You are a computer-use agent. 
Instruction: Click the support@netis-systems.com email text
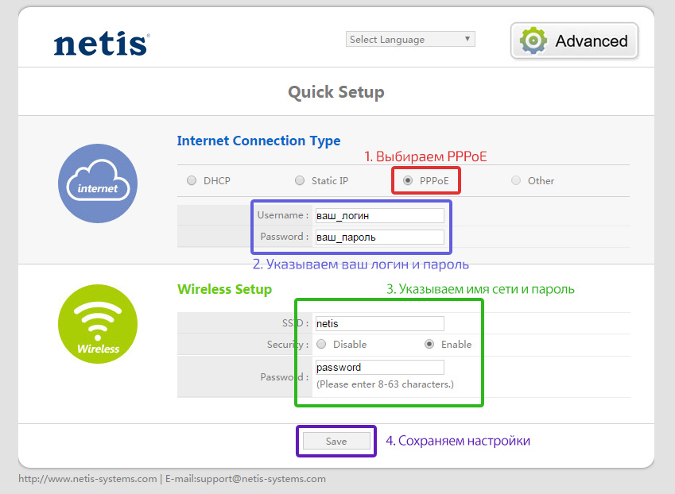tap(261, 479)
